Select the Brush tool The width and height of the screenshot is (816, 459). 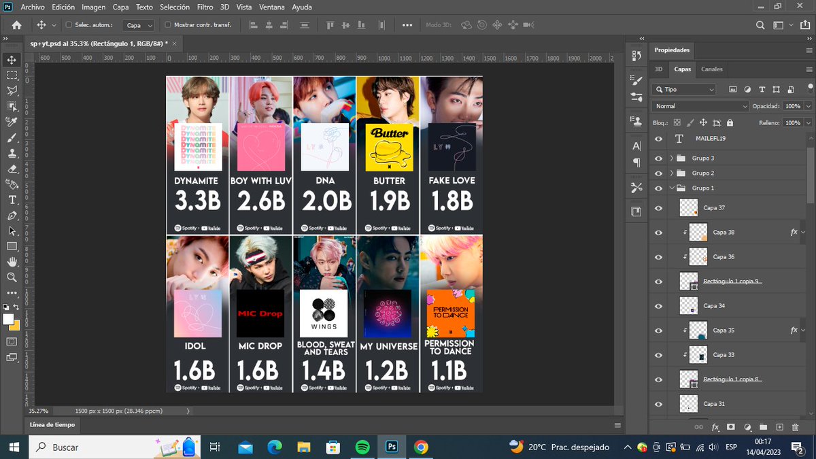coord(12,137)
